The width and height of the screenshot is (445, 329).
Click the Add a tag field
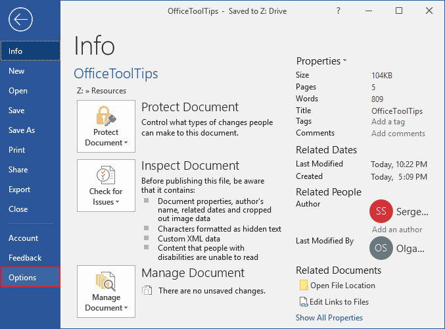click(388, 122)
